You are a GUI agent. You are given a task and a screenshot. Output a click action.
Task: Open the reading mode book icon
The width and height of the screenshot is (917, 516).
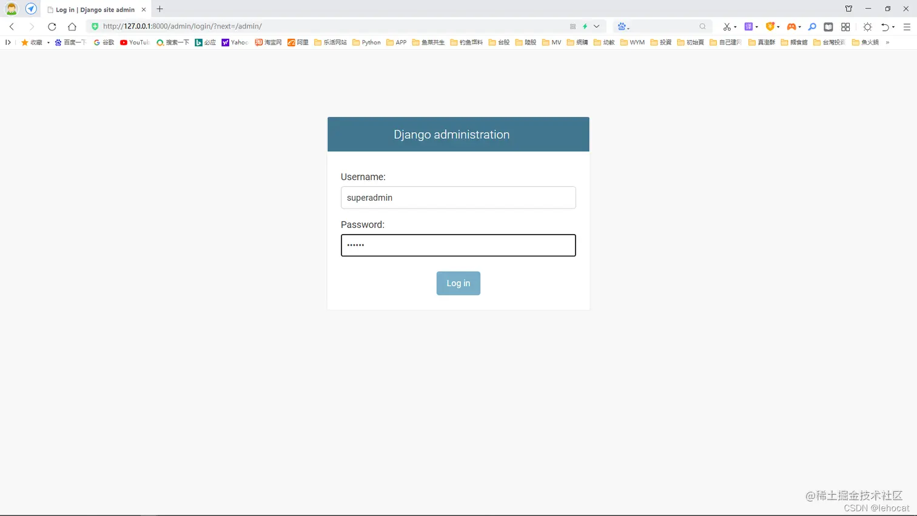click(828, 27)
